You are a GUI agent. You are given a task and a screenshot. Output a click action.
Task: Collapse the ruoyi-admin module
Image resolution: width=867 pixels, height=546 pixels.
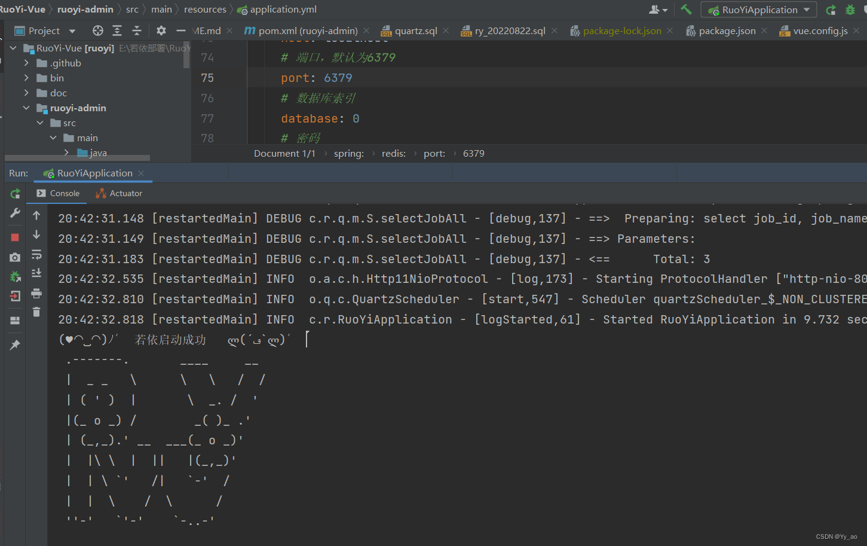(26, 108)
